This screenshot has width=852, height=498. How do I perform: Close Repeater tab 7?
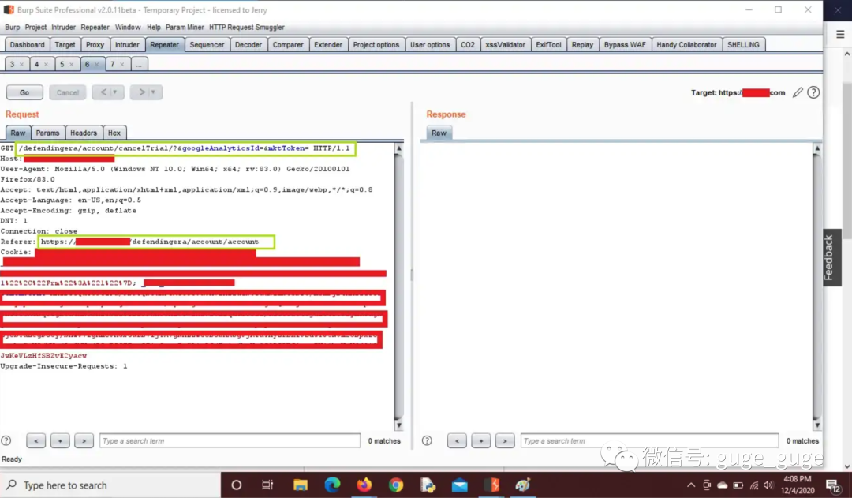pos(121,64)
